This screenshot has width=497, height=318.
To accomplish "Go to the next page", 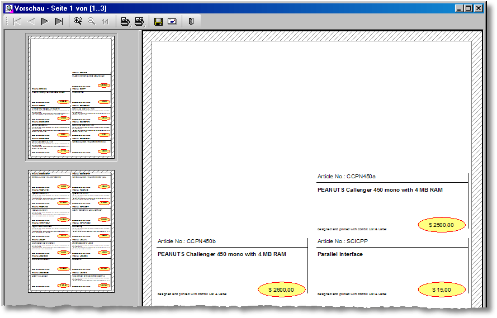I will 45,22.
